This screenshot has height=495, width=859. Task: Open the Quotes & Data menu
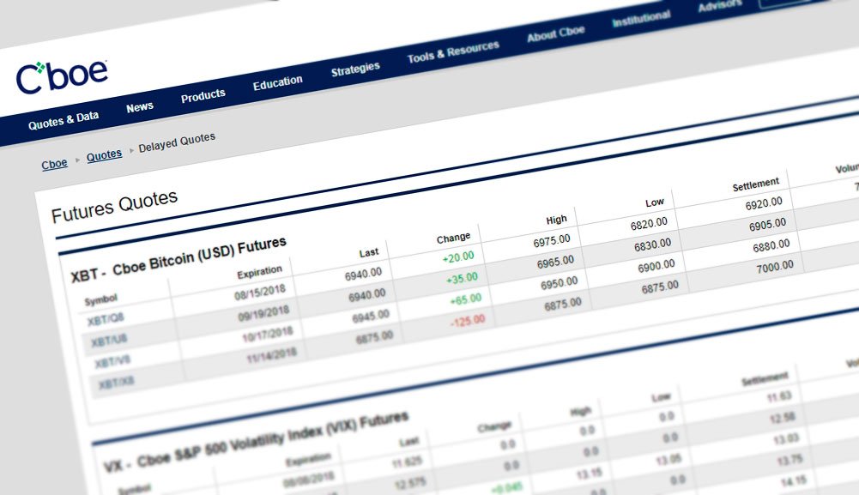[x=64, y=120]
